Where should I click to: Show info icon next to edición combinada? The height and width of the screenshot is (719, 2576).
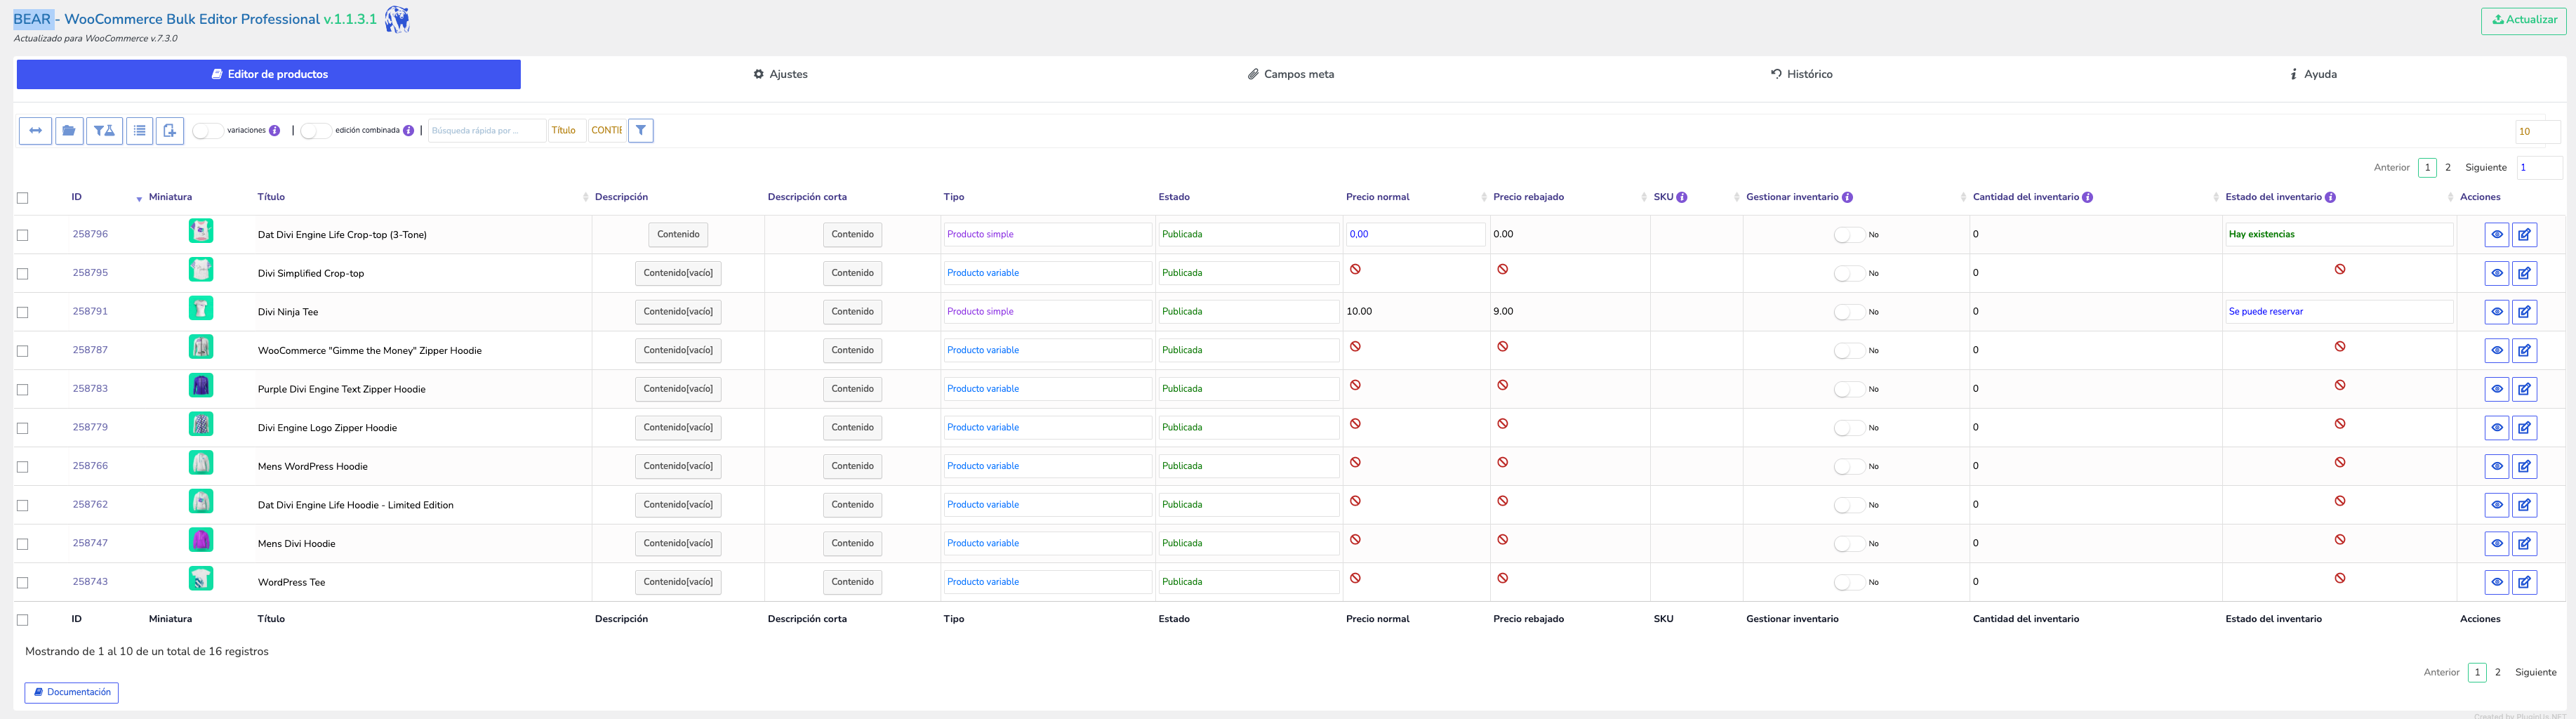pos(409,131)
